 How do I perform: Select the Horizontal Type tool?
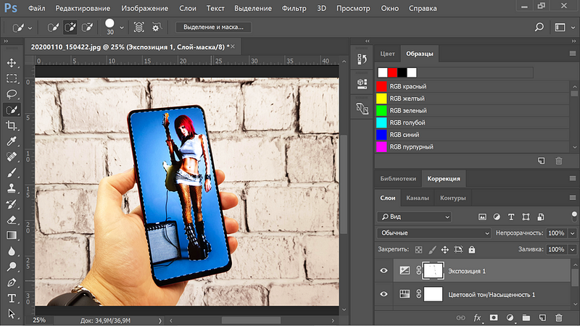tap(12, 298)
